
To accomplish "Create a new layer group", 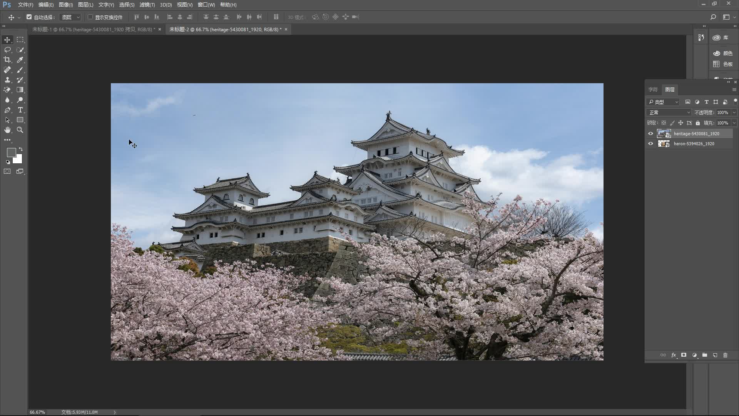I will [705, 355].
